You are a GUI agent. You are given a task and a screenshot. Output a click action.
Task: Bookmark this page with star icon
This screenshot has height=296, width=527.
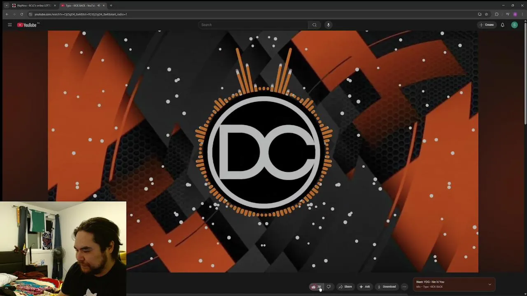coord(486,14)
